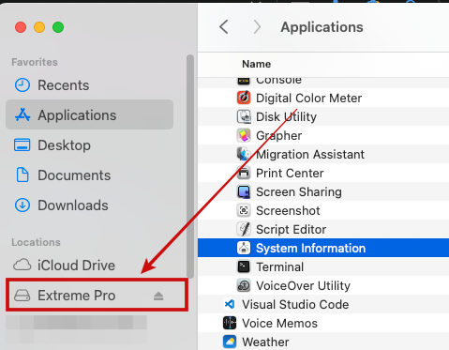Viewport: 449px width, 350px height.
Task: Close the Finder window
Action: (x=21, y=27)
